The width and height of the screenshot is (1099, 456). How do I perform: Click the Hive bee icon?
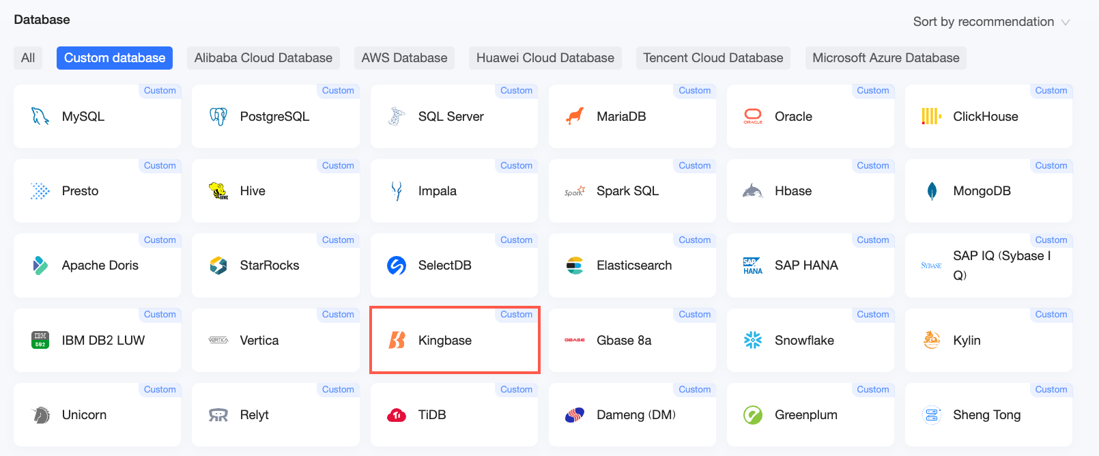218,191
